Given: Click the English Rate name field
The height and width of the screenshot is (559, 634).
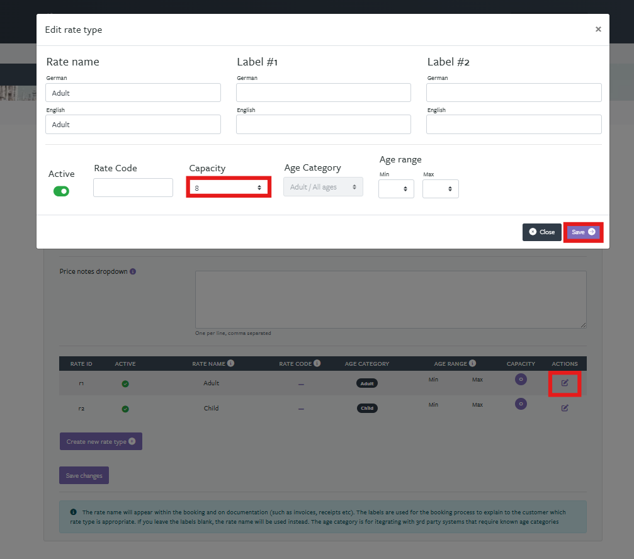Looking at the screenshot, I should pyautogui.click(x=133, y=124).
